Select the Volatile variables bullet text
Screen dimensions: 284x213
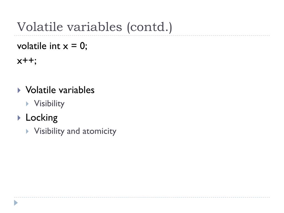tap(60, 90)
